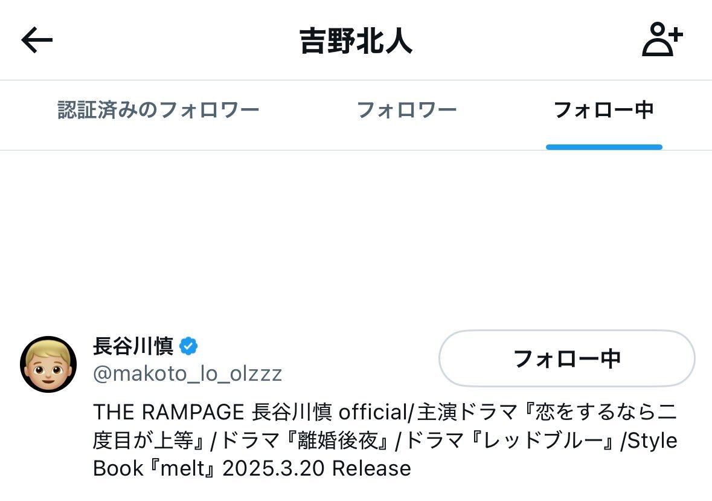Go back using the left arrow
712x501 pixels.
37,40
